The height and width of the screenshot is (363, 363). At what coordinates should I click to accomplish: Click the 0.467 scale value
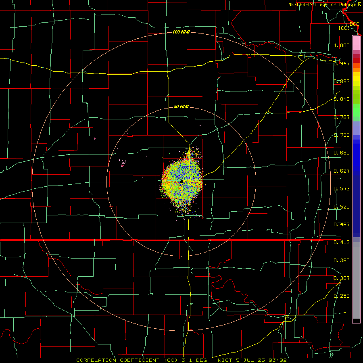click(342, 225)
